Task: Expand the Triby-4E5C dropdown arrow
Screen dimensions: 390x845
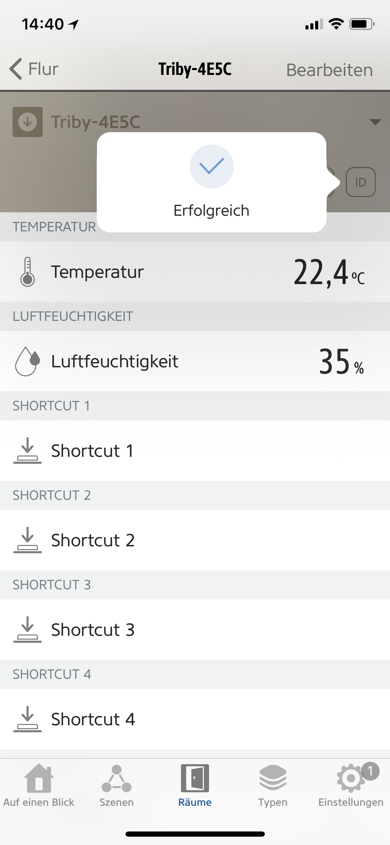Action: [x=375, y=122]
